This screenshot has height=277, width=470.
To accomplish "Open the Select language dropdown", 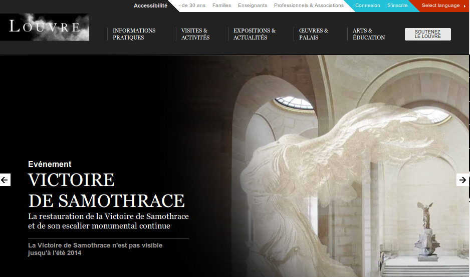I will 443,5.
